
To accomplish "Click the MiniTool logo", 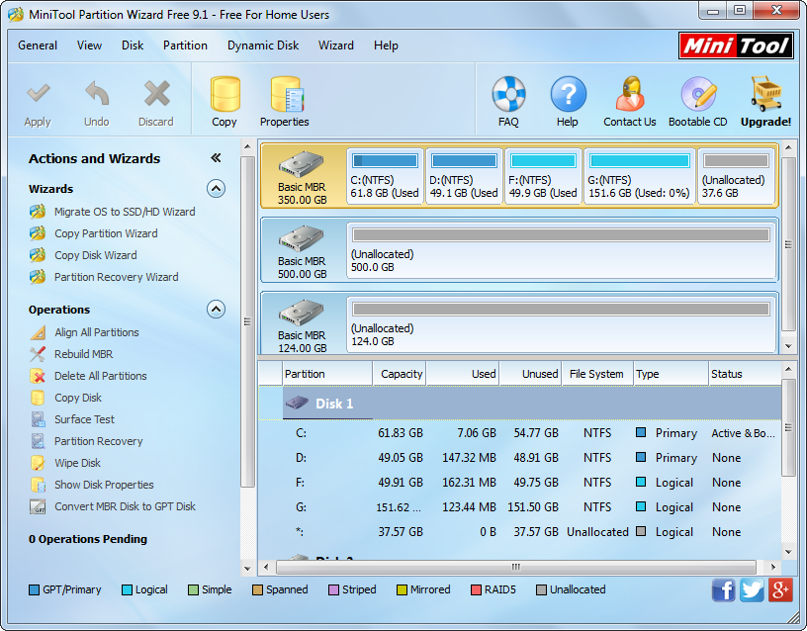I will click(x=736, y=45).
